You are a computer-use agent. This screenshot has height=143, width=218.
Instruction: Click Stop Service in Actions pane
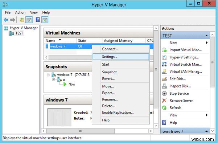[179, 94]
